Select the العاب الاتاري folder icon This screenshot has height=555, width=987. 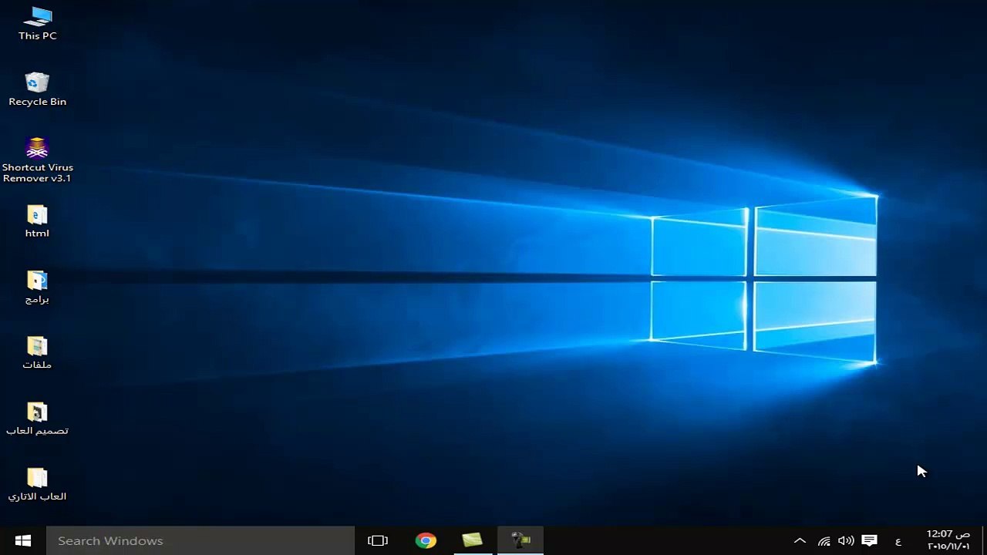point(37,484)
